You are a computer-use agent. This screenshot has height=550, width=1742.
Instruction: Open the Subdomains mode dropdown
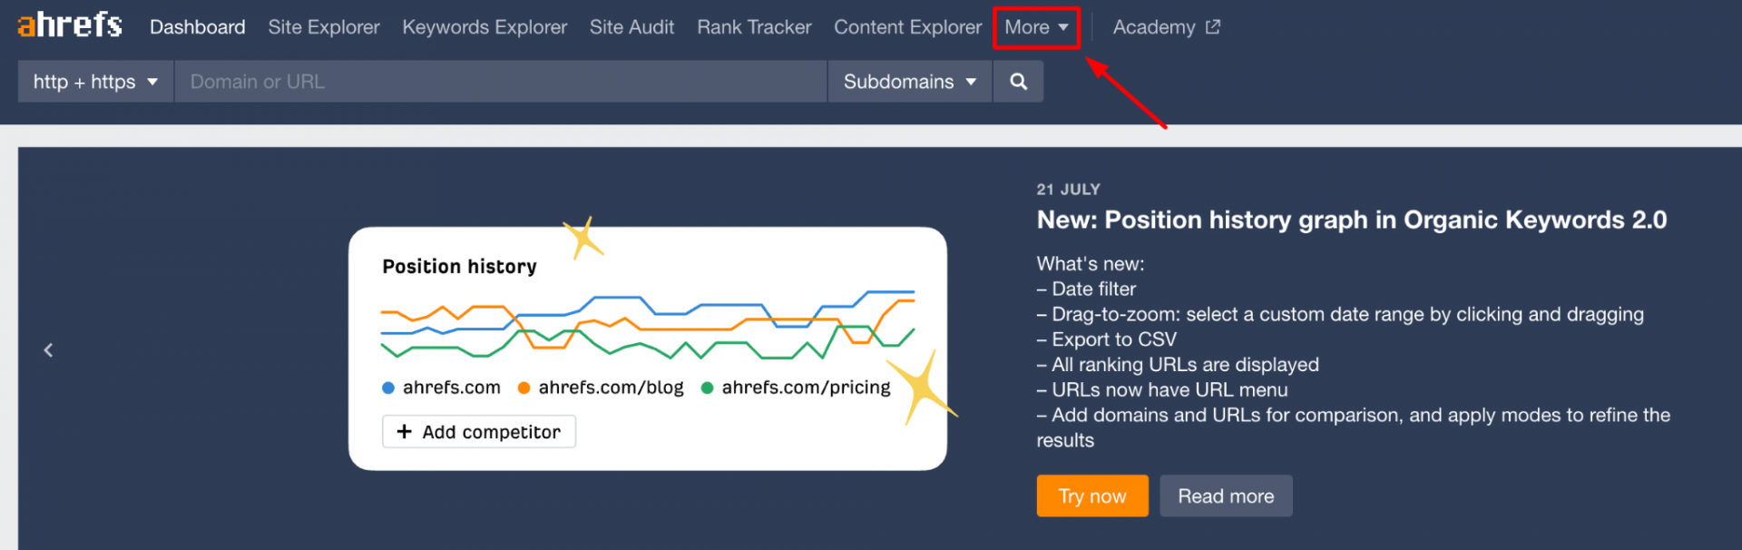(910, 82)
